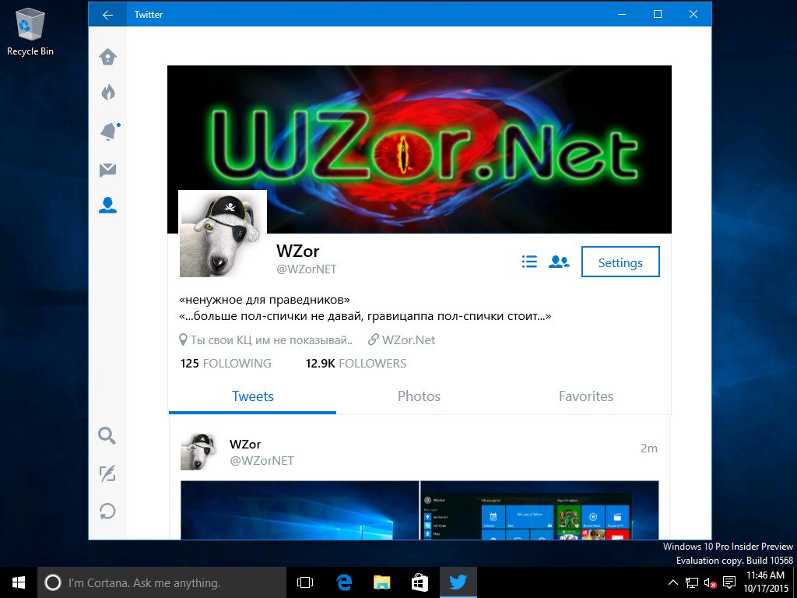The height and width of the screenshot is (598, 797).
Task: Switch to the Favorites tab
Action: click(585, 396)
